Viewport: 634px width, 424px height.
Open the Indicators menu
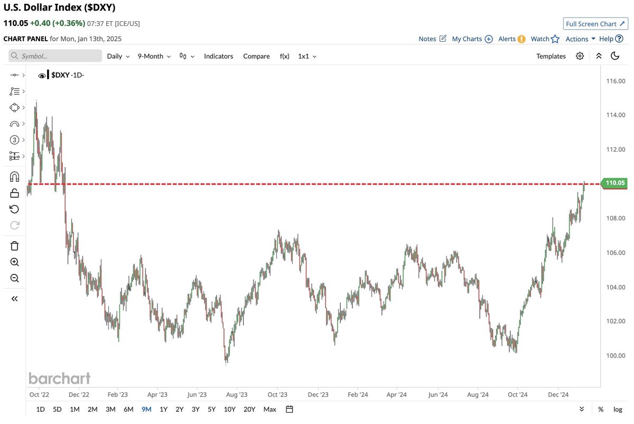pos(218,56)
